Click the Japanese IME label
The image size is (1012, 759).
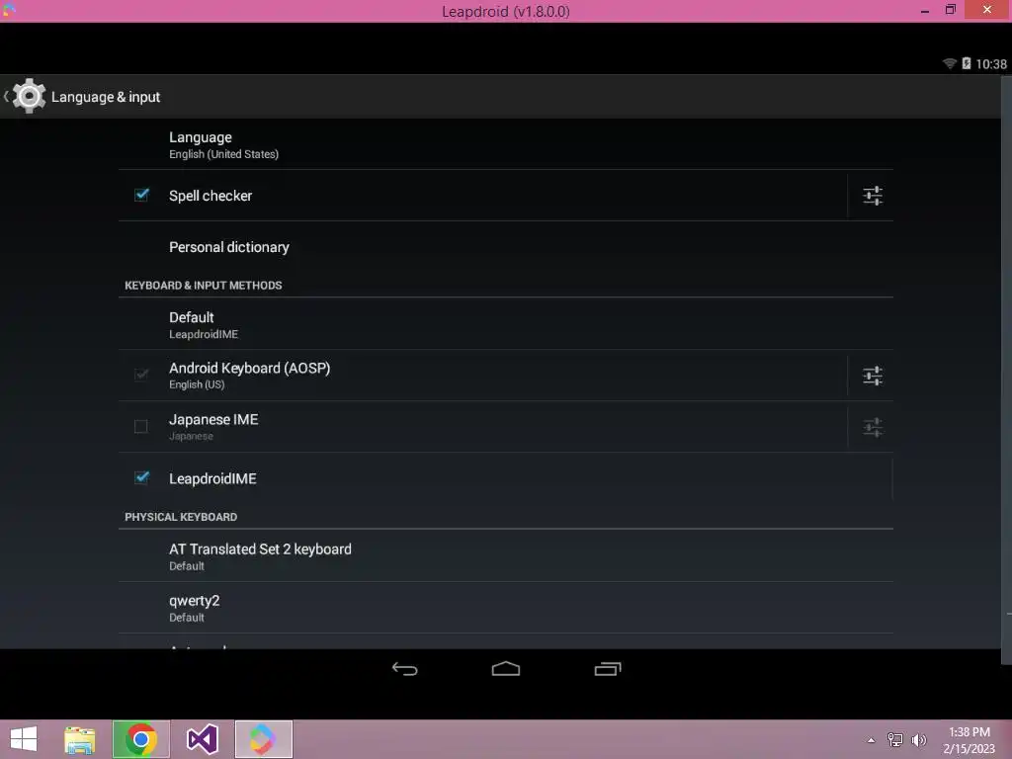pyautogui.click(x=213, y=419)
